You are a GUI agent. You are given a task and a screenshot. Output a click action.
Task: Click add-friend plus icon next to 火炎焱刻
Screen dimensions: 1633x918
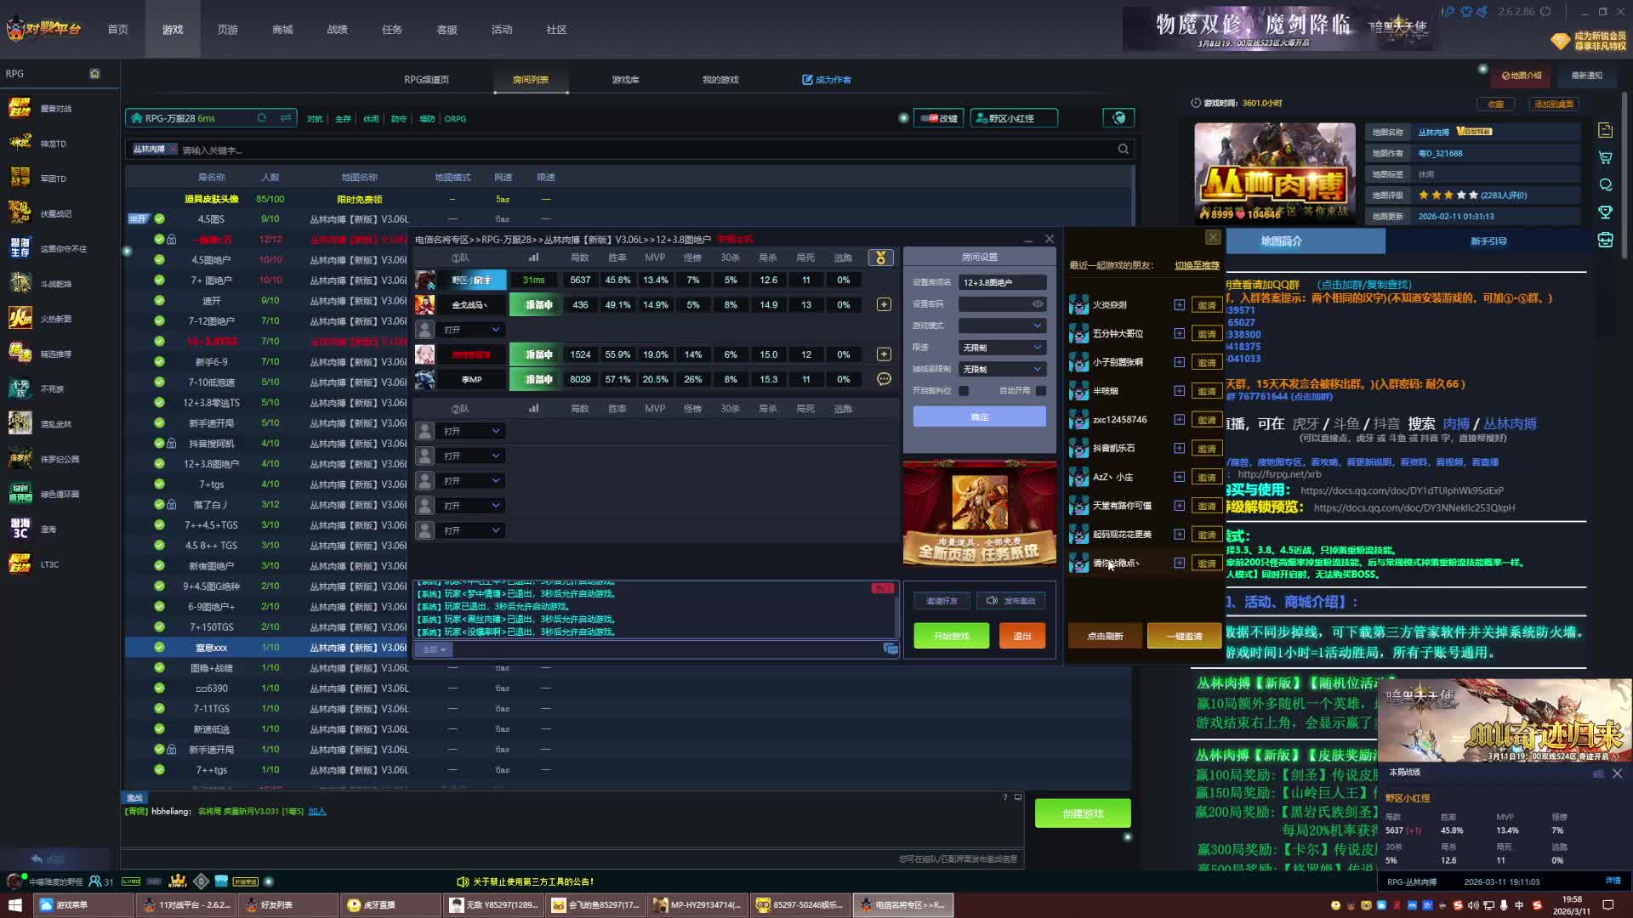[1179, 305]
